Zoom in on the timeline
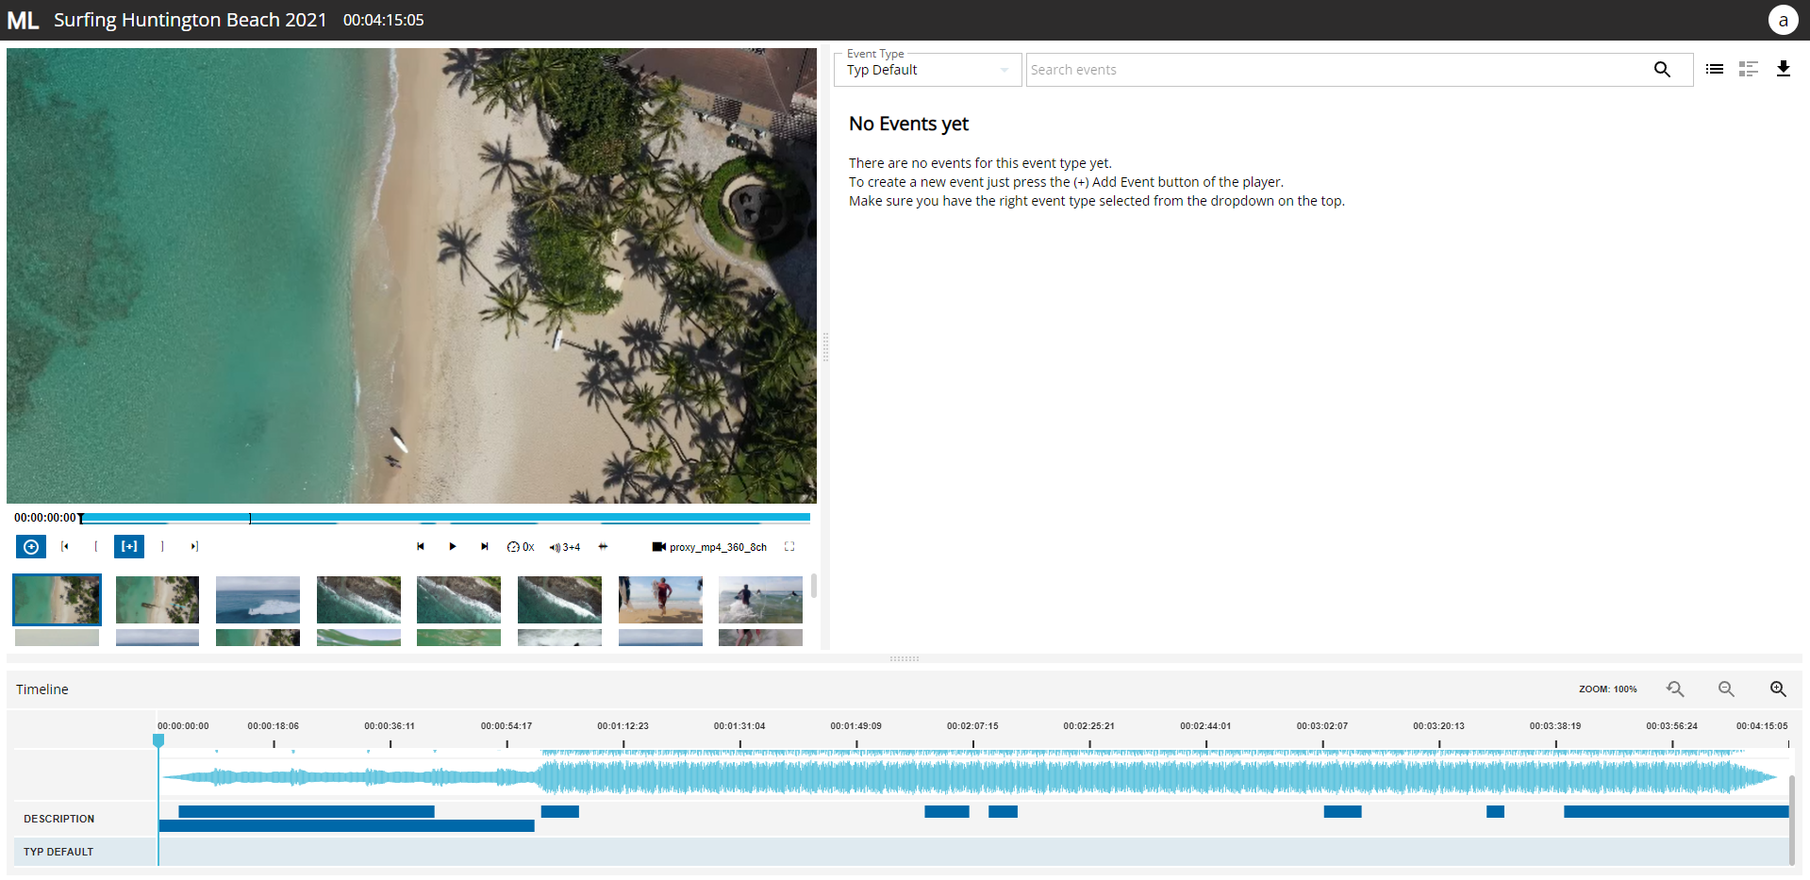The width and height of the screenshot is (1810, 880). [x=1778, y=689]
